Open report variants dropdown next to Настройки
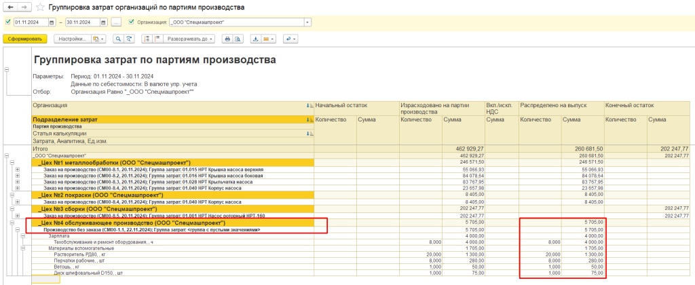Viewport: 695px width, 285px height. (x=99, y=39)
